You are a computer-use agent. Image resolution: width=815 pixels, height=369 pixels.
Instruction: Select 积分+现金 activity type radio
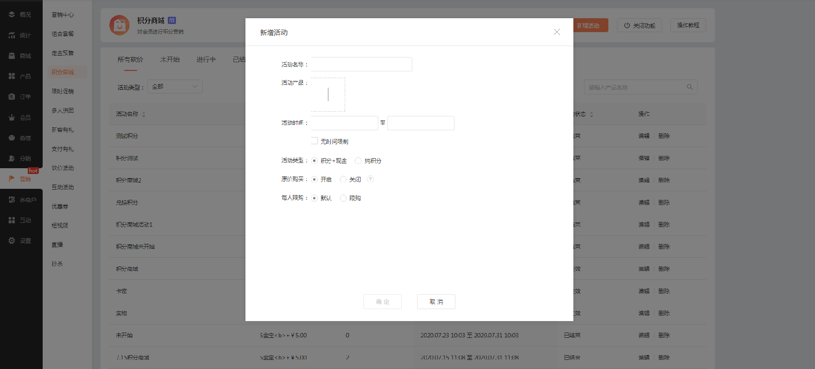click(x=314, y=161)
